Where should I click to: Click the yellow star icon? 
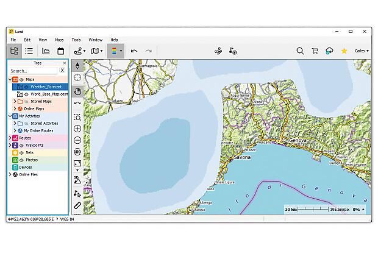click(344, 51)
